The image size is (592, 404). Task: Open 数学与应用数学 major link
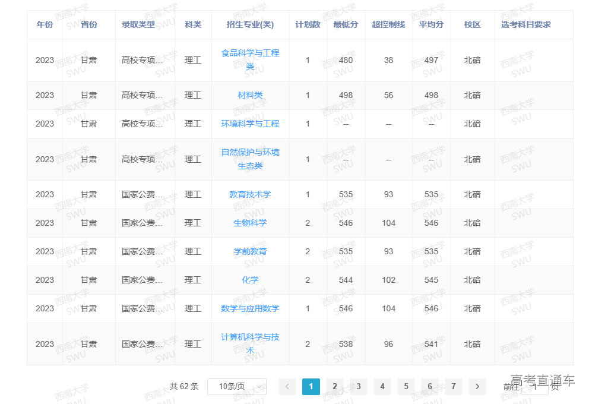click(250, 308)
